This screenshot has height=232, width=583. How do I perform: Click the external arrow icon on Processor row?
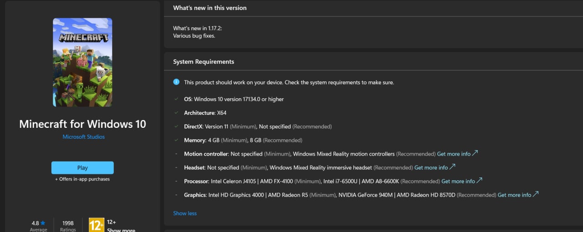pos(479,181)
